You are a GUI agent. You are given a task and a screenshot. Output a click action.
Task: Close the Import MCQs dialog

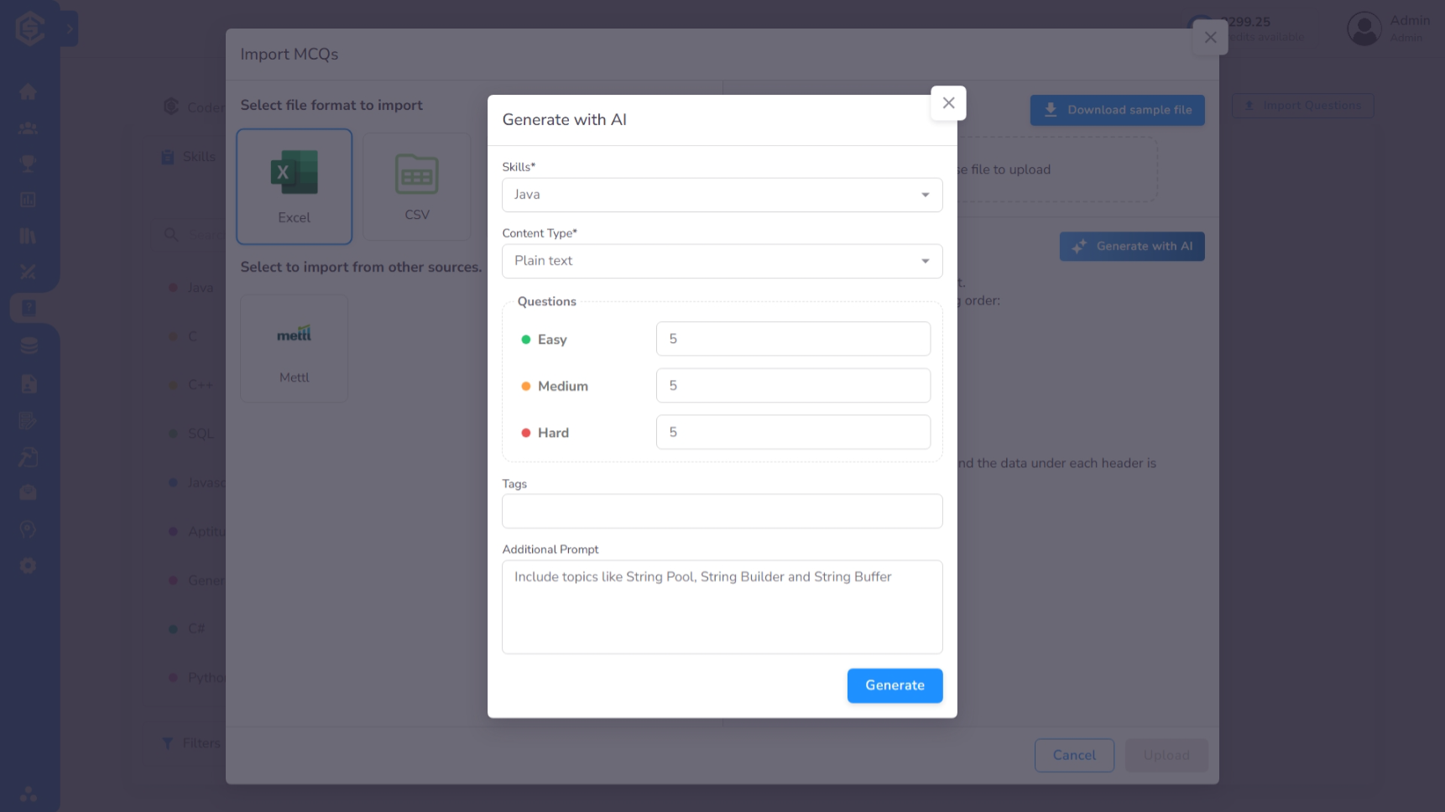click(1210, 38)
